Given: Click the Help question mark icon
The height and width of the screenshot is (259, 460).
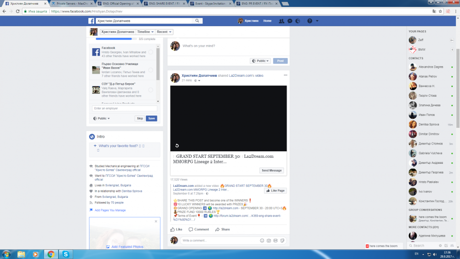Looking at the screenshot, I should (310, 21).
